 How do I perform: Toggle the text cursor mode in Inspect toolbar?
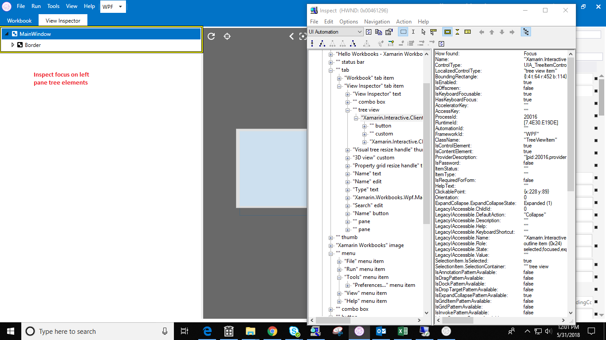[413, 32]
